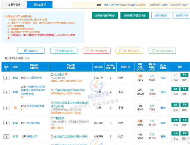Click 移动 for the 杭州医学院 row
The height and width of the screenshot is (145, 190).
click(176, 125)
